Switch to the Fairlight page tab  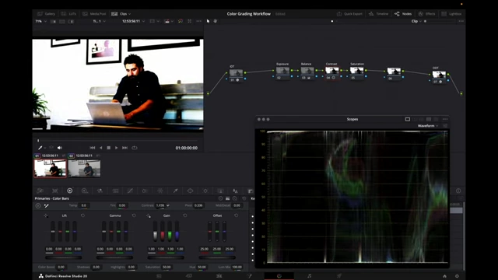coord(310,276)
